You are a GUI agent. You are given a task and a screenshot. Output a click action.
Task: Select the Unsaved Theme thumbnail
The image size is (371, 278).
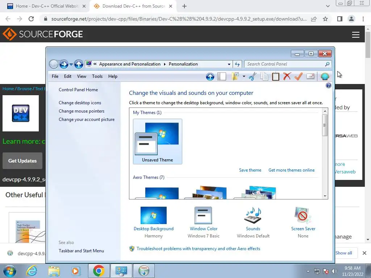coord(158,142)
